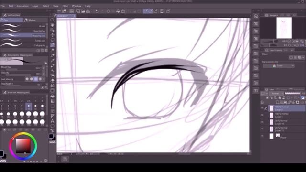Open the Layer menu
This screenshot has height=172, width=306.
[35, 6]
